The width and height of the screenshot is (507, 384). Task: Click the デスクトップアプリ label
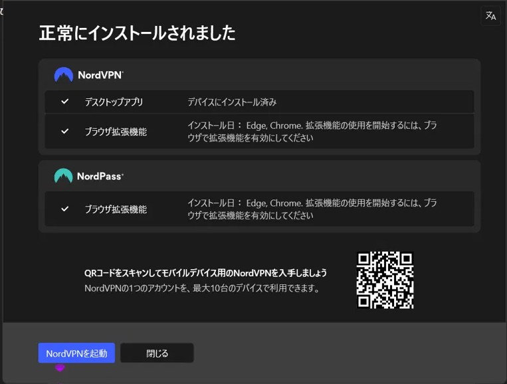point(114,102)
